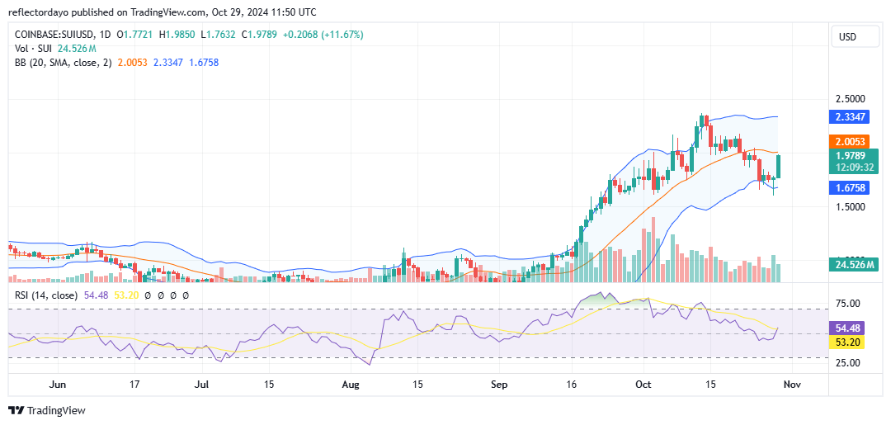Image resolution: width=891 pixels, height=425 pixels.
Task: Click the blue 2.3347 price axis tag
Action: (x=848, y=117)
